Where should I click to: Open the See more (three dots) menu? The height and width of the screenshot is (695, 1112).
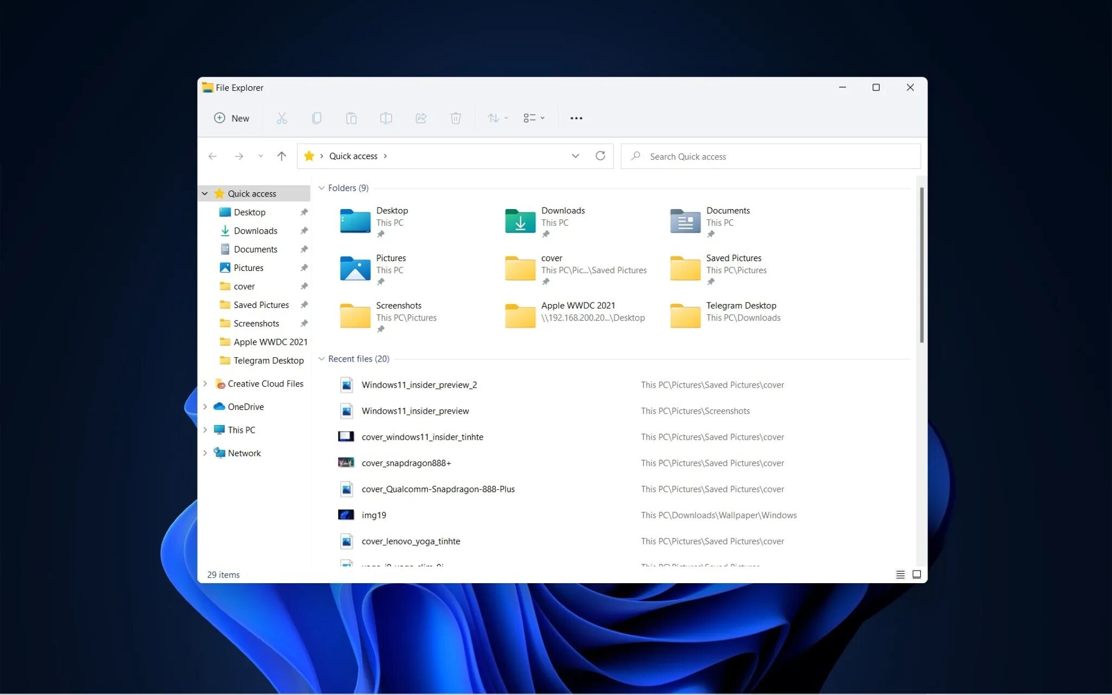click(576, 118)
